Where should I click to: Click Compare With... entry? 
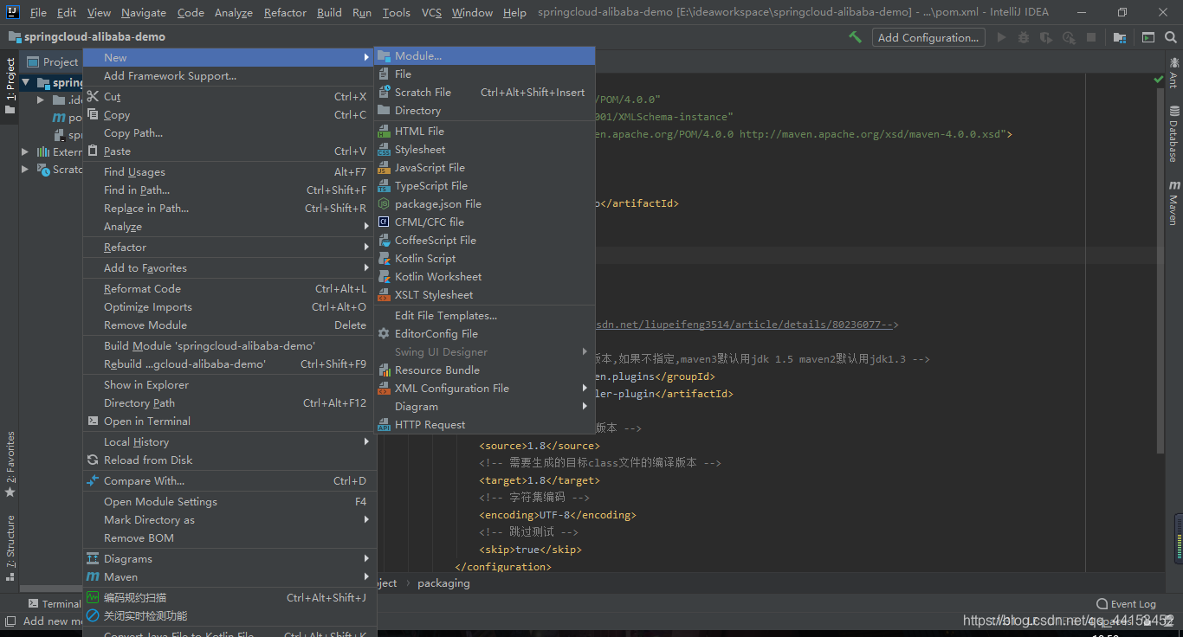pyautogui.click(x=229, y=480)
